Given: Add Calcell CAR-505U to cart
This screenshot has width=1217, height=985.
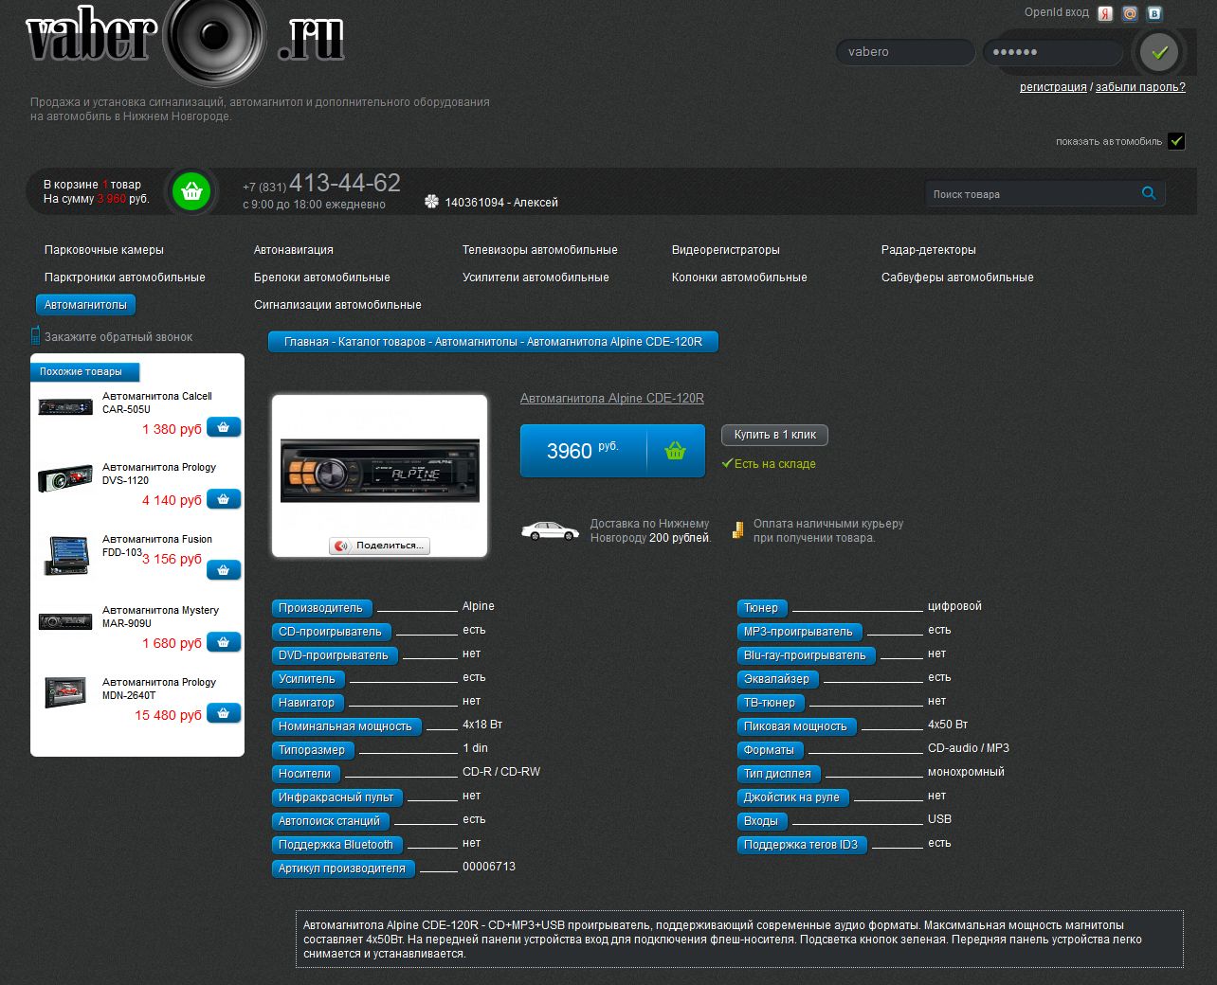Looking at the screenshot, I should click(224, 427).
